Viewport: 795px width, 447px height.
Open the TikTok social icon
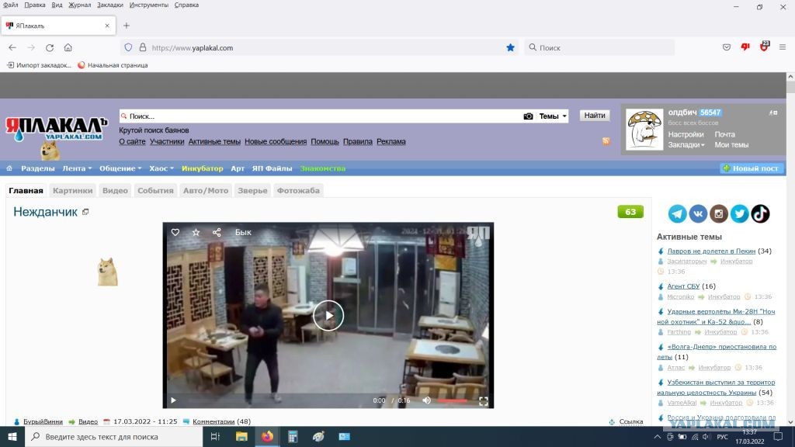[x=760, y=214]
